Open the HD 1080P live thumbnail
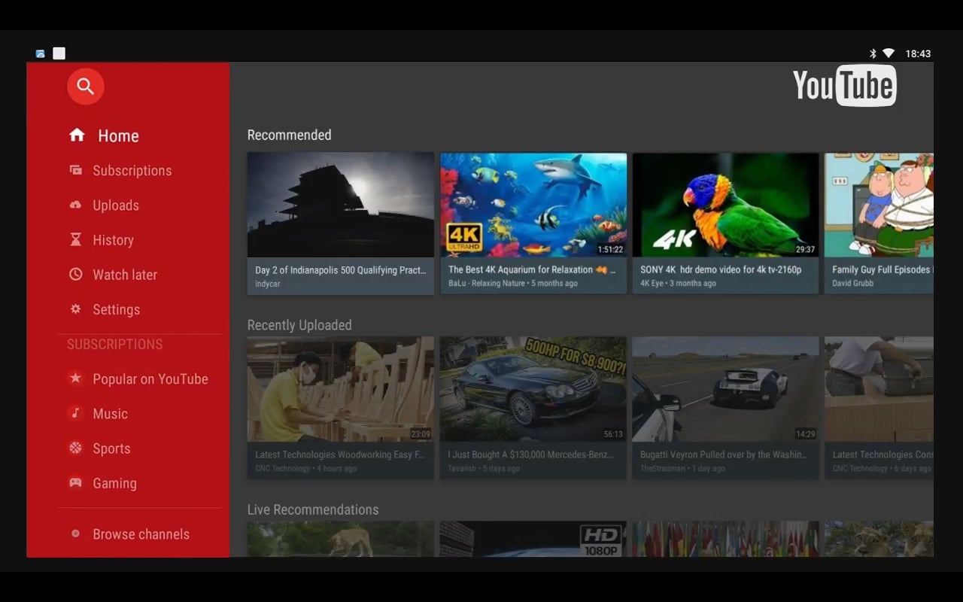The width and height of the screenshot is (963, 602). click(x=533, y=539)
